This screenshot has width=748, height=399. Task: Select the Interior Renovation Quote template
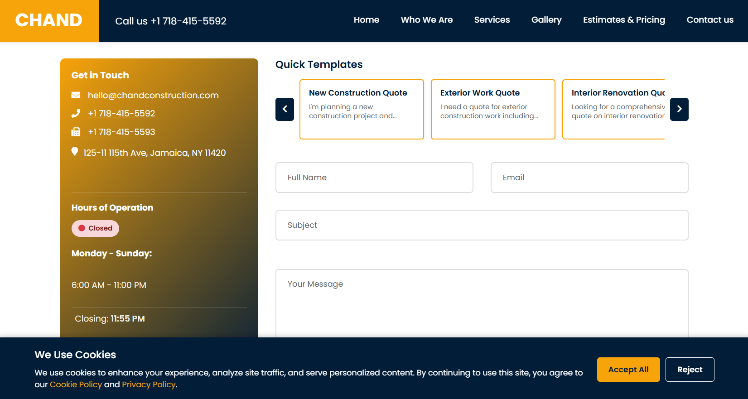point(613,109)
